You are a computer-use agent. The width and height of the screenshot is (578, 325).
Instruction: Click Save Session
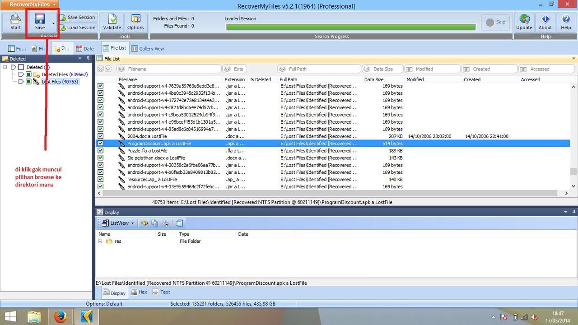pos(77,17)
